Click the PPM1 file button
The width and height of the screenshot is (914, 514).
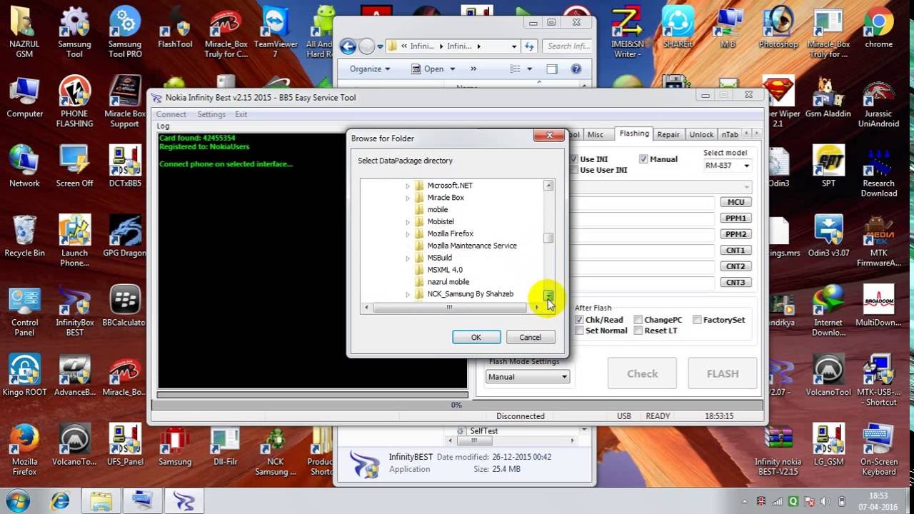pyautogui.click(x=735, y=218)
